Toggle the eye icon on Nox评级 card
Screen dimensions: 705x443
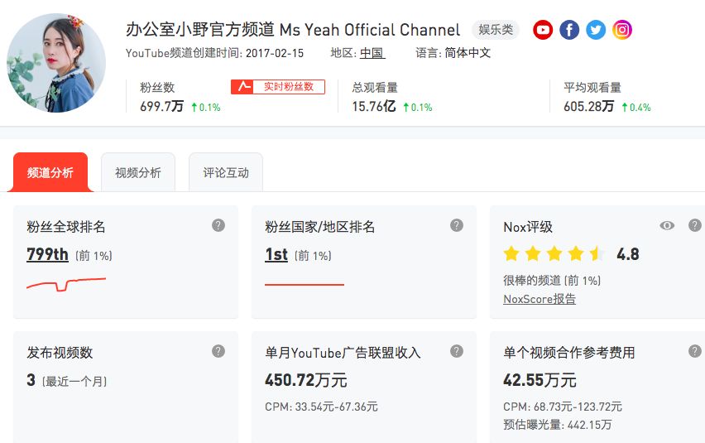(667, 226)
